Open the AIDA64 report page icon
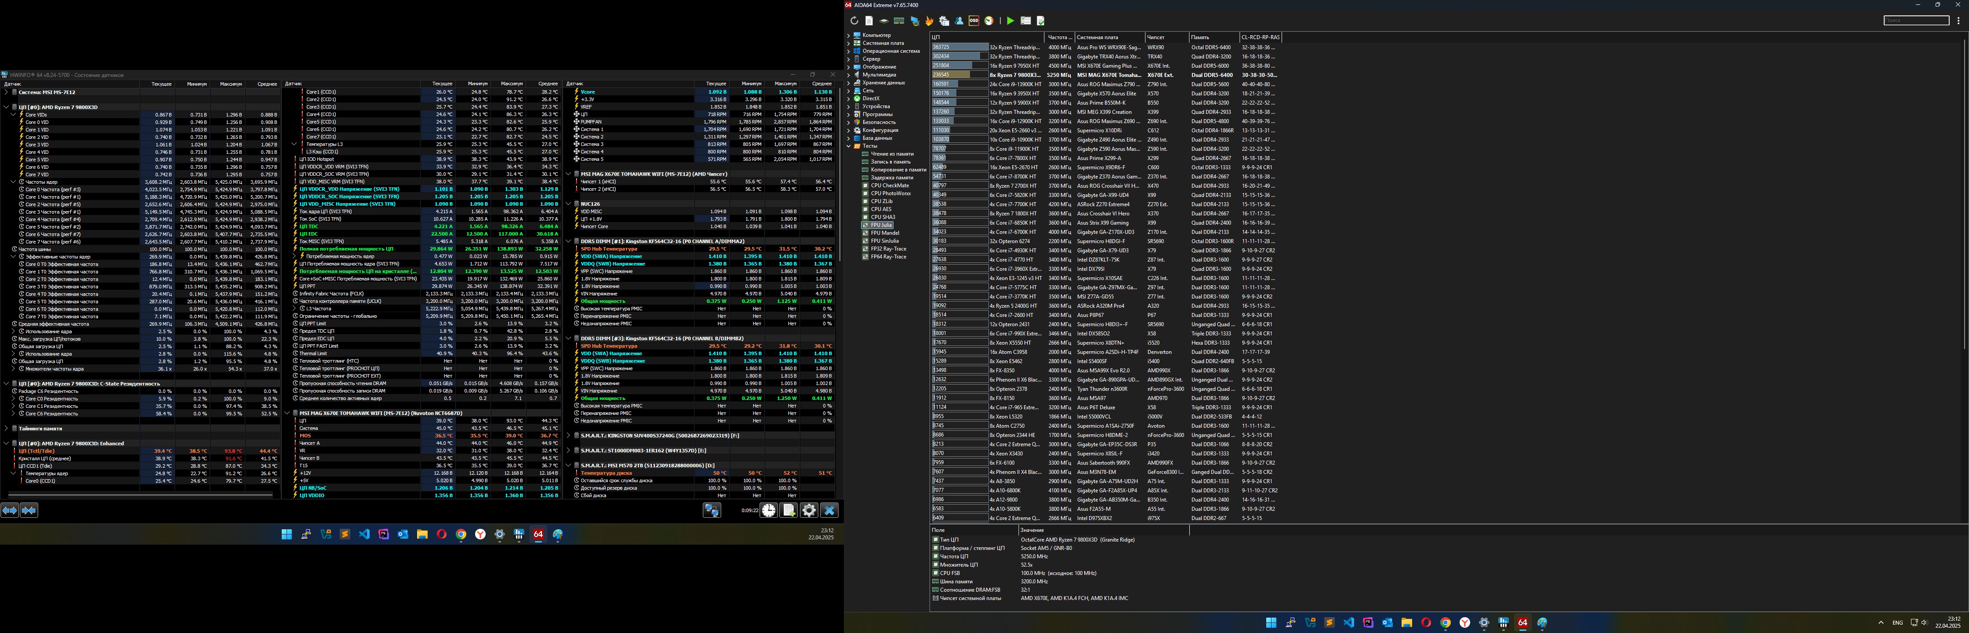 pyautogui.click(x=869, y=21)
